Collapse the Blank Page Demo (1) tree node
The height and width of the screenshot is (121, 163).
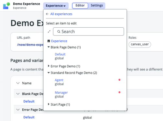click(48, 47)
